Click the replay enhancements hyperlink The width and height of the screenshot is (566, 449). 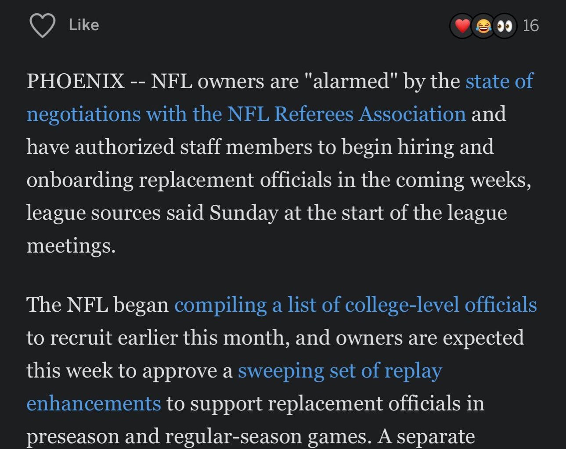tap(340, 370)
